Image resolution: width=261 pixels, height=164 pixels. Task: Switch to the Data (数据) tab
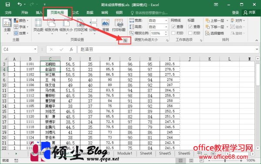tap(90, 13)
